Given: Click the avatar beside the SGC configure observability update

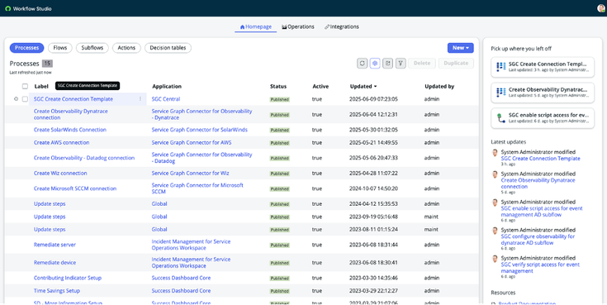Looking at the screenshot, I should tap(495, 231).
